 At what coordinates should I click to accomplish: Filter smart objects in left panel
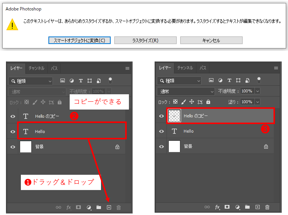click(99, 80)
